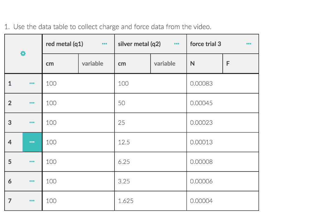Click the ellipsis icon for silver metal (q2)
This screenshot has height=223, width=312.
[177, 44]
